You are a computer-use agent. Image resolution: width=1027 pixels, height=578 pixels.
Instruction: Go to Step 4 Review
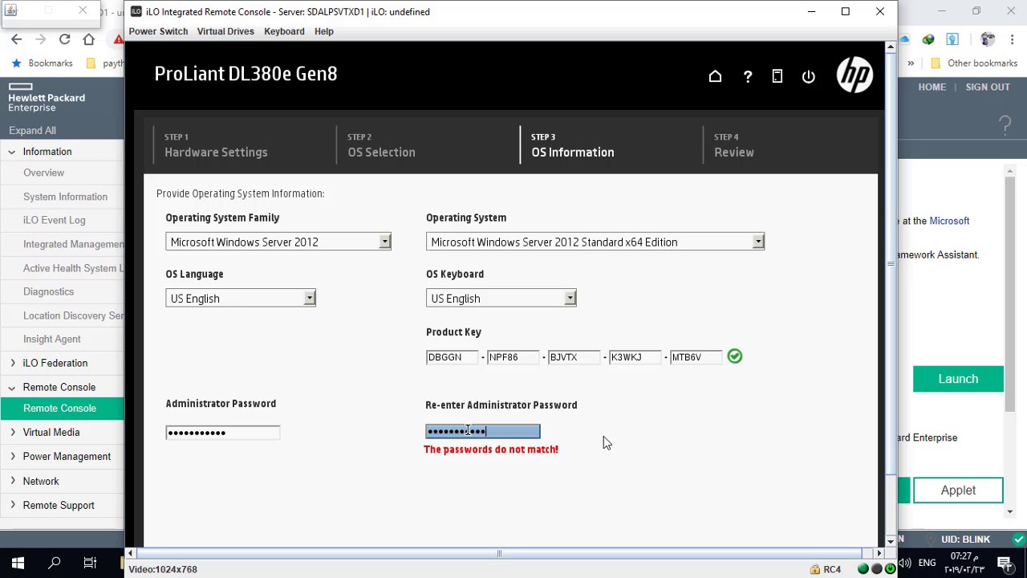pyautogui.click(x=734, y=145)
